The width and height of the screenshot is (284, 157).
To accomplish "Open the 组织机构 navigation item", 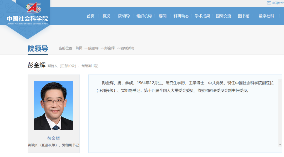I will pos(144,16).
